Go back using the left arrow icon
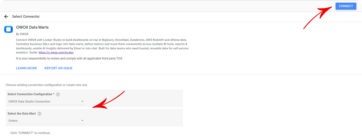The image size is (362, 140). pos(6,16)
